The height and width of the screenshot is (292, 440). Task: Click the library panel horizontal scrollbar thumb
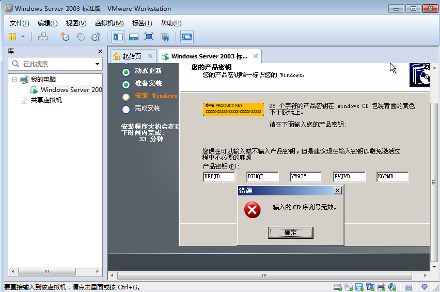pyautogui.click(x=47, y=271)
